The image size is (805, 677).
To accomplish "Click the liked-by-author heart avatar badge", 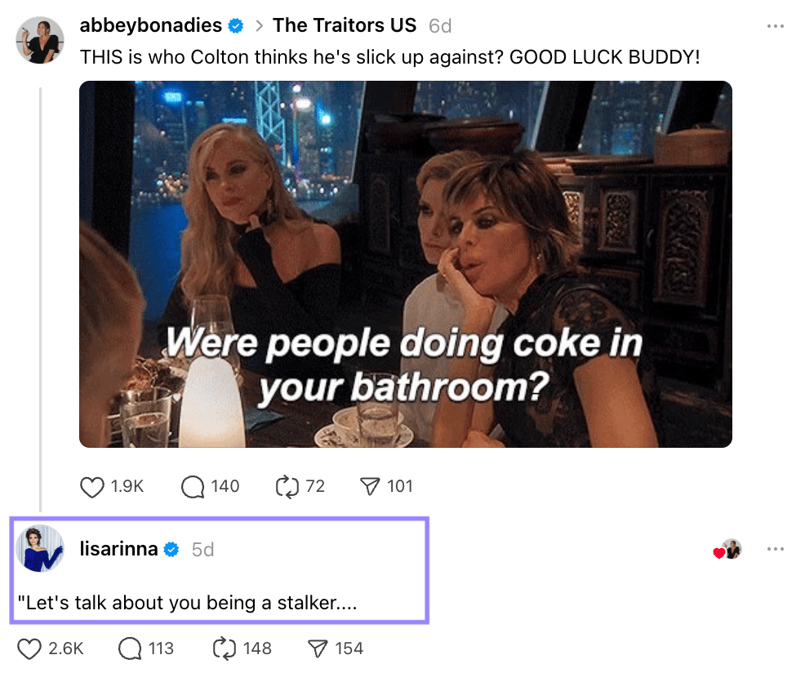I will click(727, 549).
